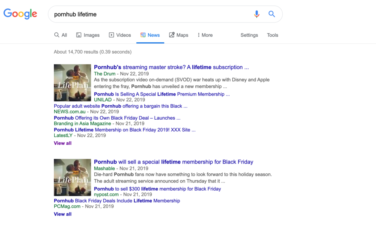Switch to the All tab

[x=61, y=35]
